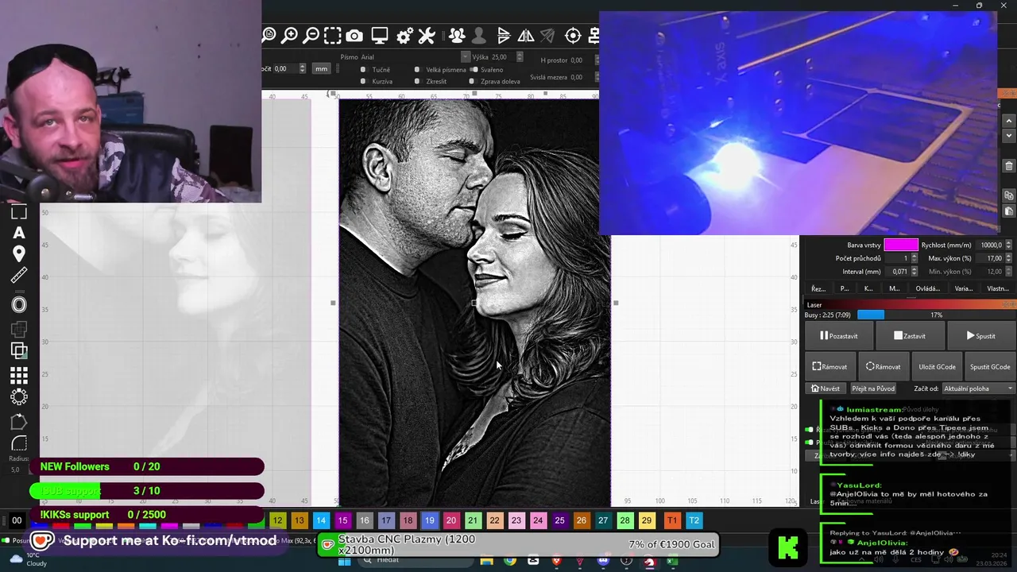Click the Počet průchodů stepper arrows

tap(914, 258)
